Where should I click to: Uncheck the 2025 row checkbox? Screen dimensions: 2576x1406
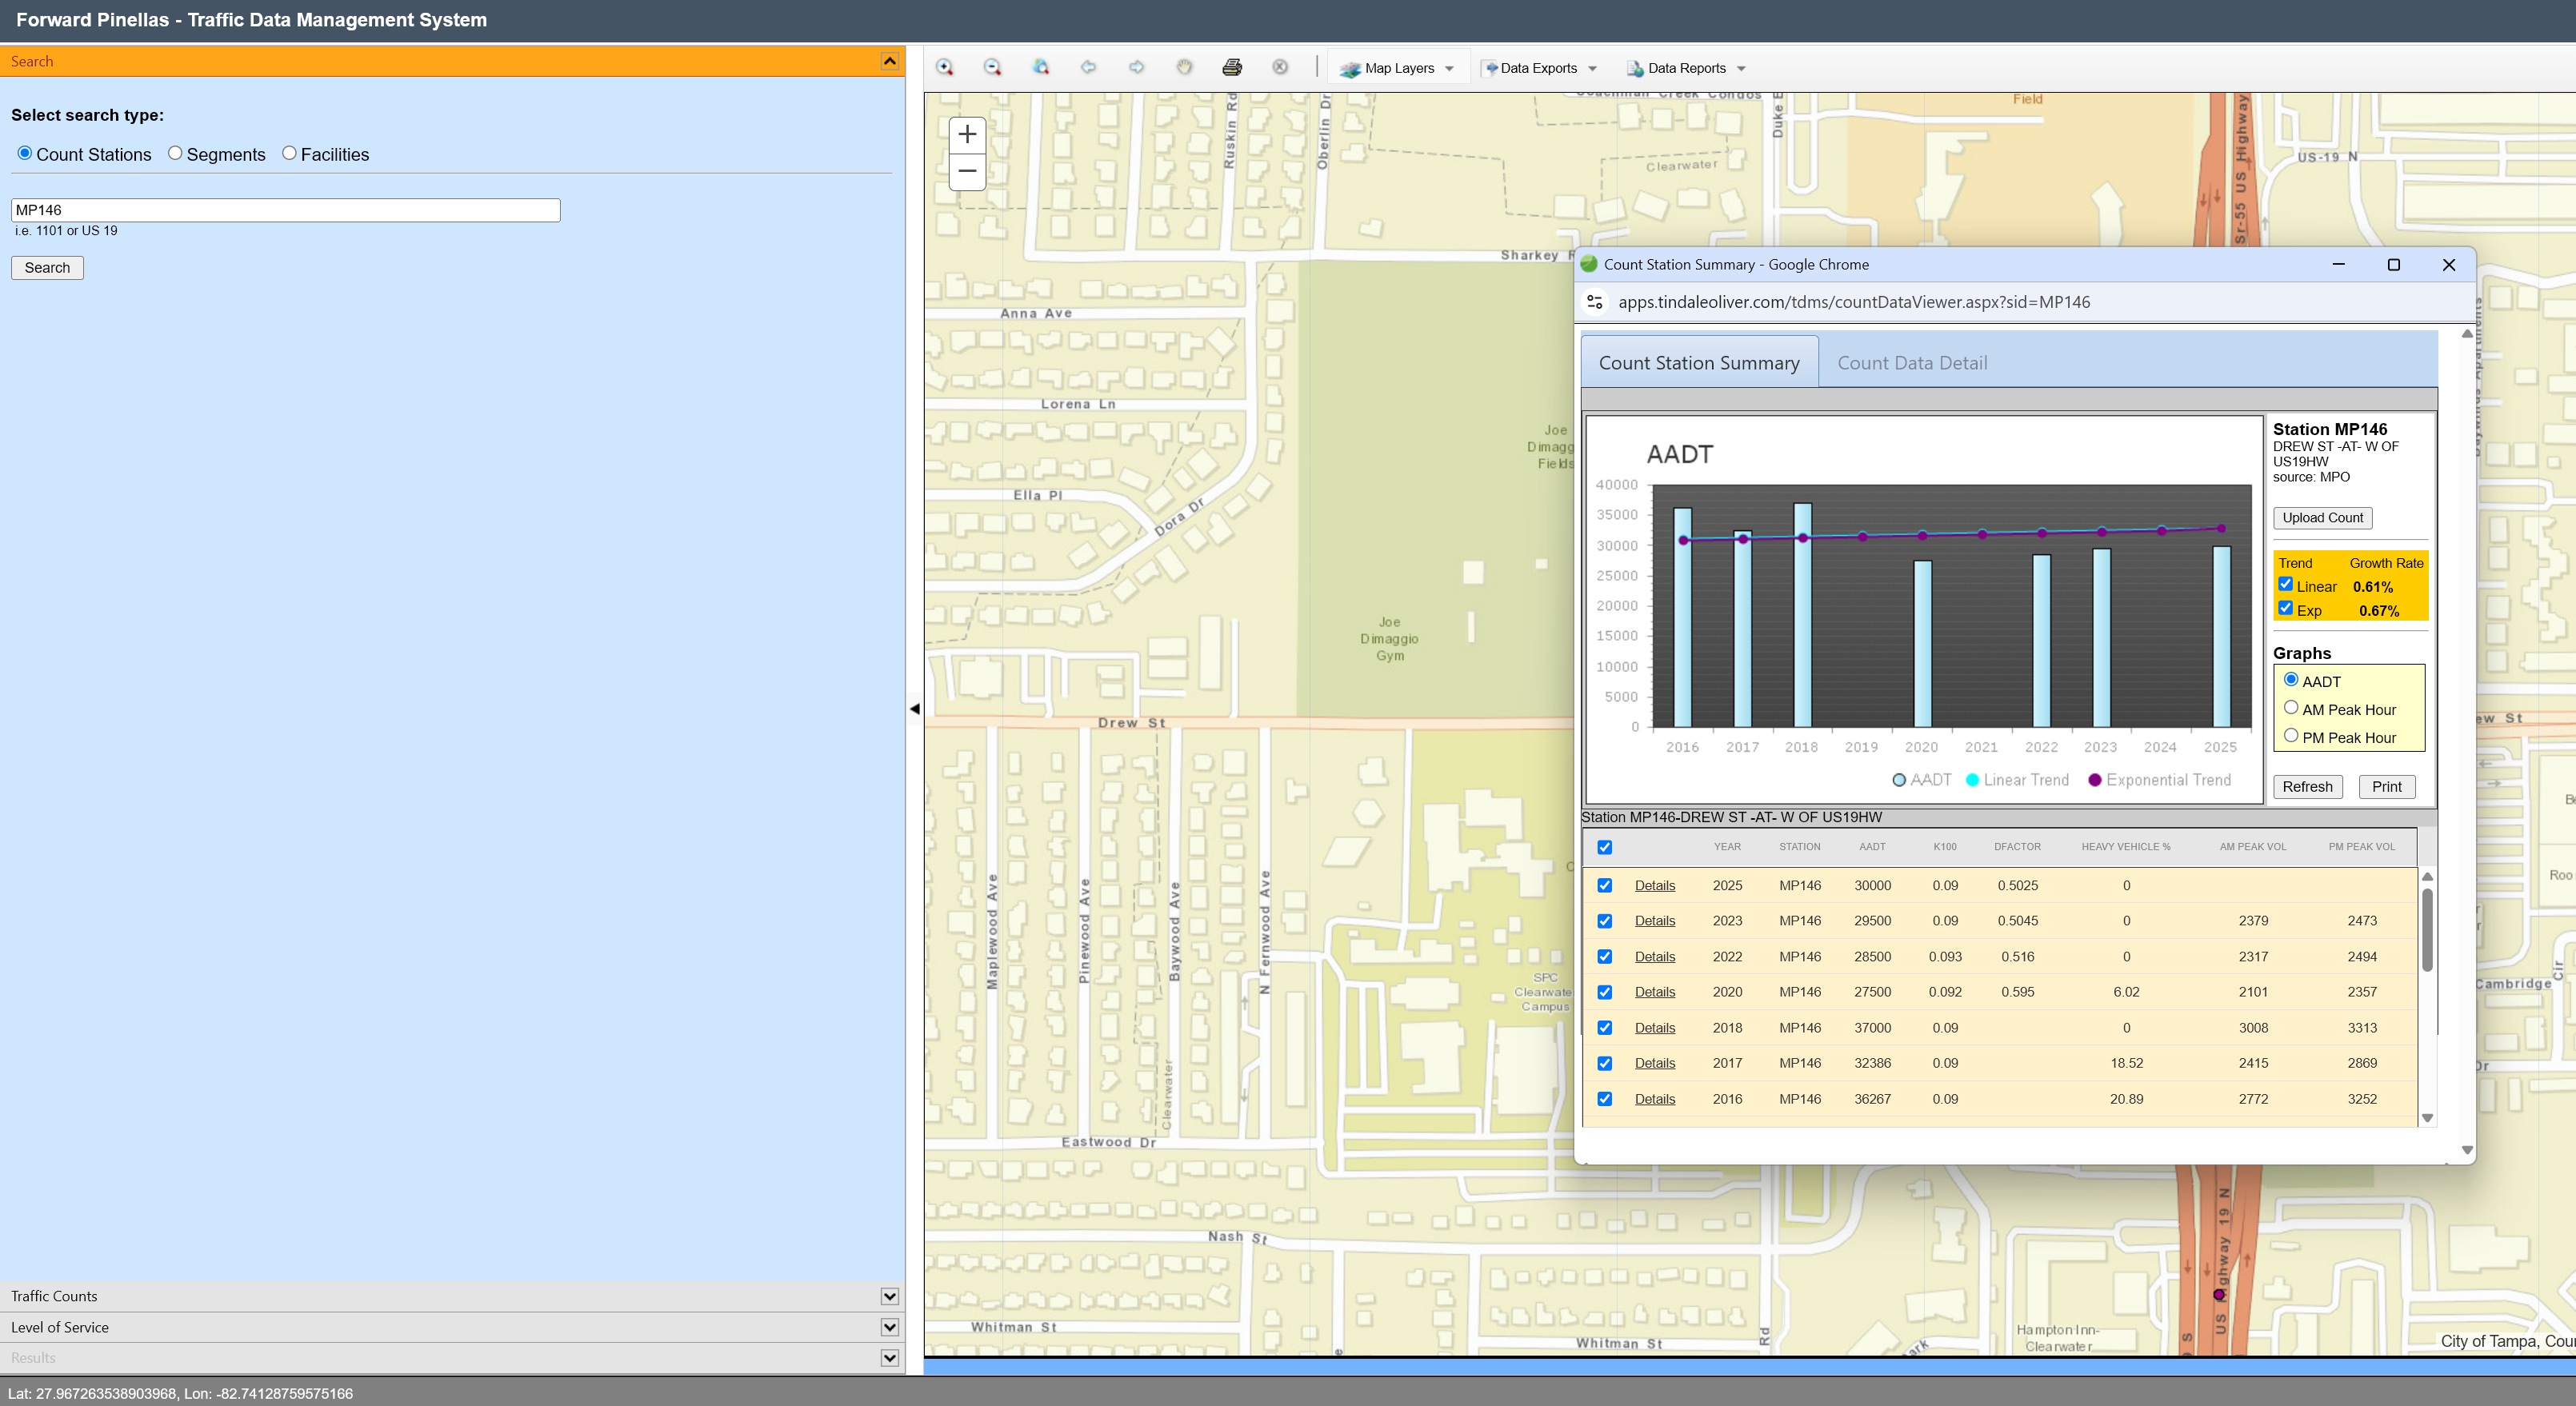pyautogui.click(x=1604, y=885)
